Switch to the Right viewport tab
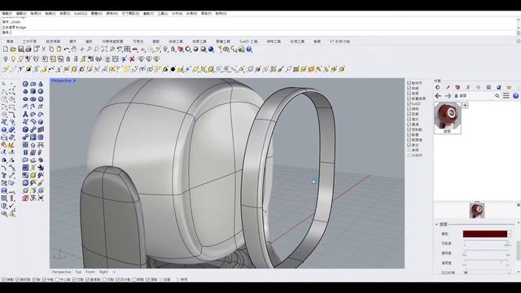 (103, 272)
